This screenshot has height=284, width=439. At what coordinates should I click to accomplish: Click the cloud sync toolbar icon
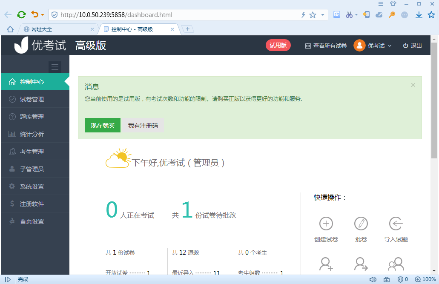coord(379,14)
